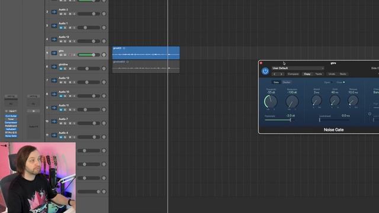This screenshot has width=379, height=213.
Task: Click the Paste button in Noise Gate
Action: point(319,74)
